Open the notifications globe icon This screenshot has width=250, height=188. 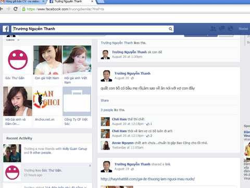[x=230, y=29]
